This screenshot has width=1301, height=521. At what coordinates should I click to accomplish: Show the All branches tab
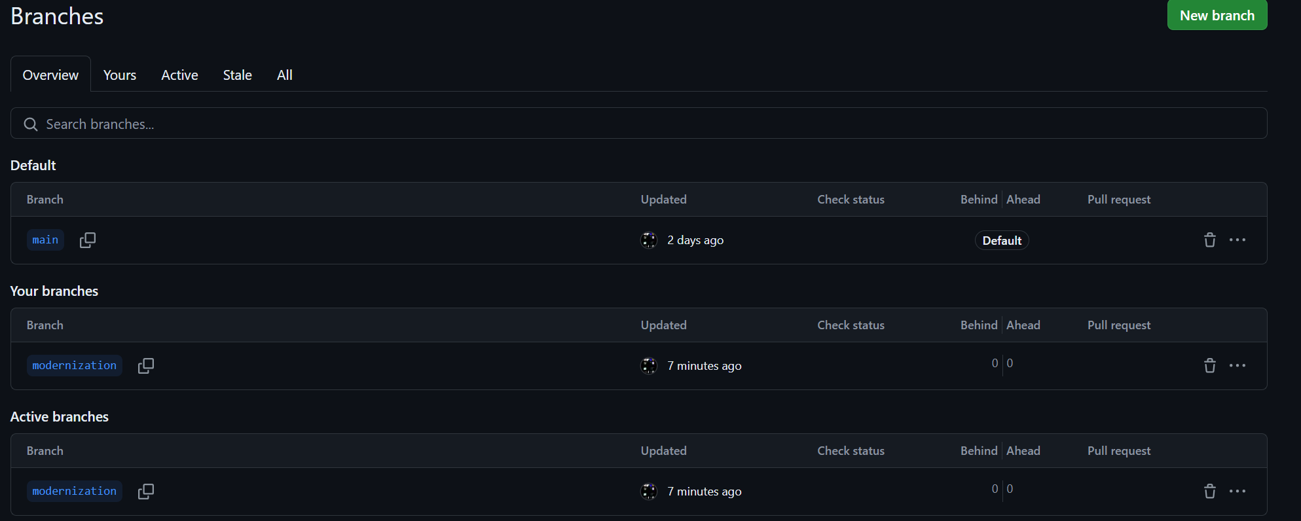coord(285,75)
